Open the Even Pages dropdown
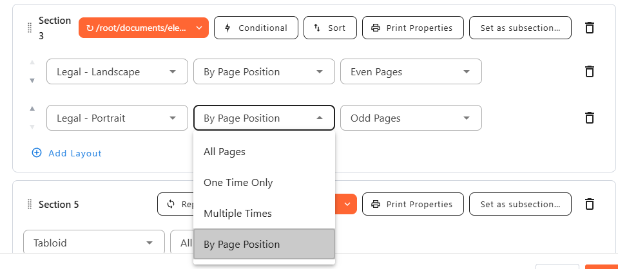 (x=411, y=71)
